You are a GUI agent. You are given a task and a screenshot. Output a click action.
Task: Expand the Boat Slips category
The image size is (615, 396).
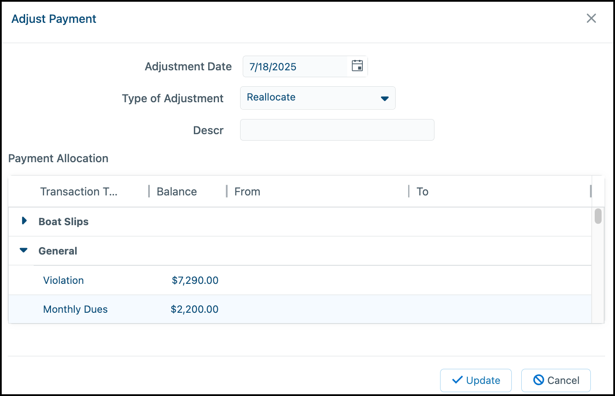click(24, 221)
